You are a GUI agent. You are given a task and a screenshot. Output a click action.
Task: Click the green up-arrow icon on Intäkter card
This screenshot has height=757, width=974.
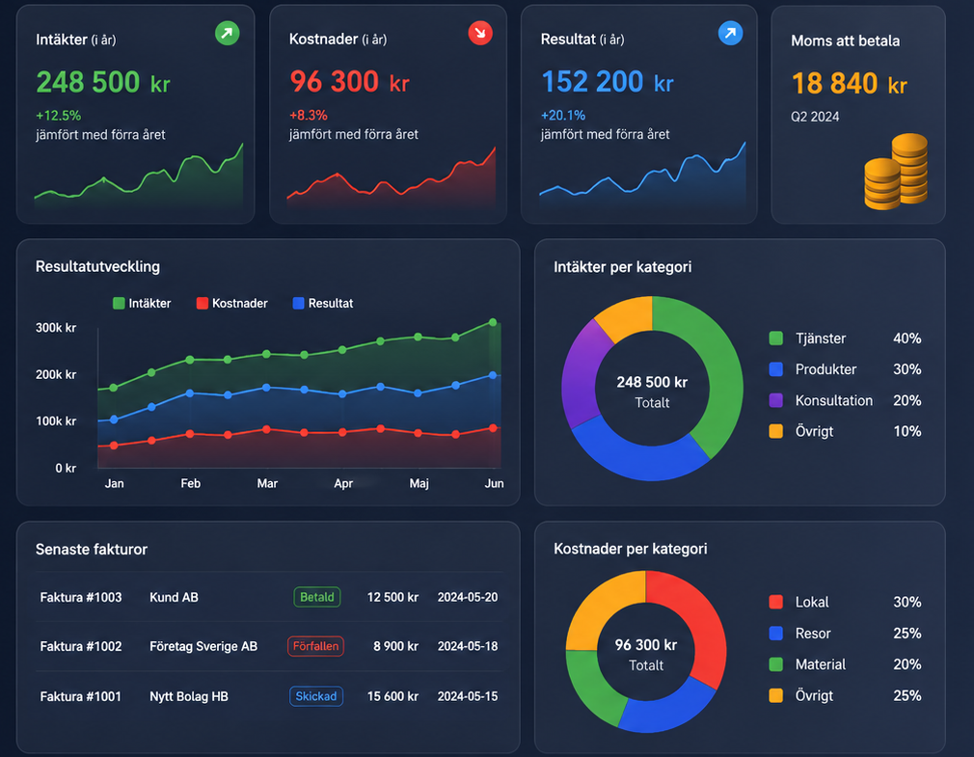point(228,33)
